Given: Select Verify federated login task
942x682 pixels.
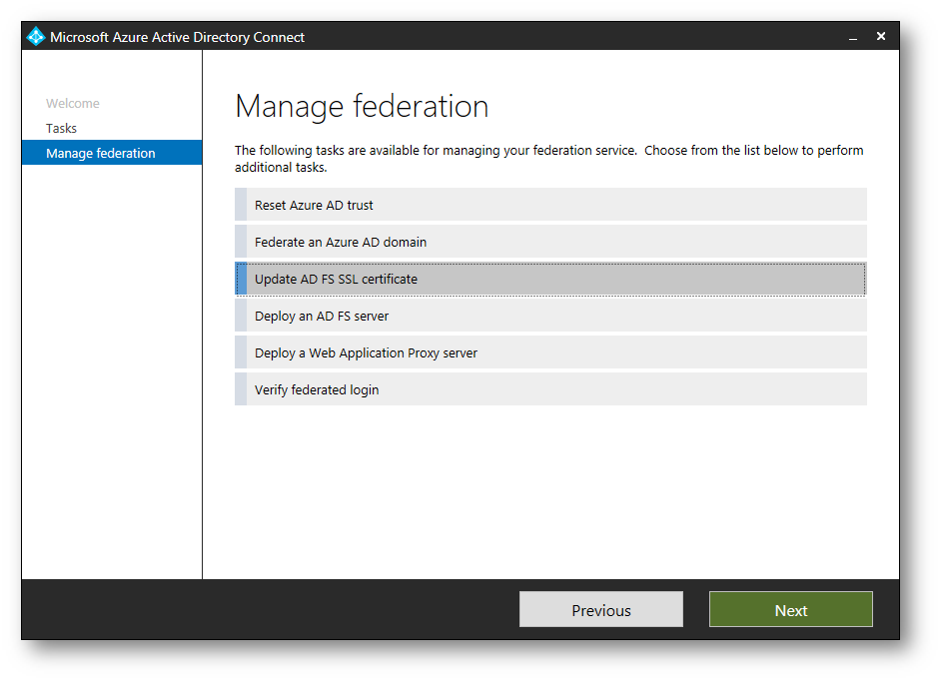Looking at the screenshot, I should point(550,389).
